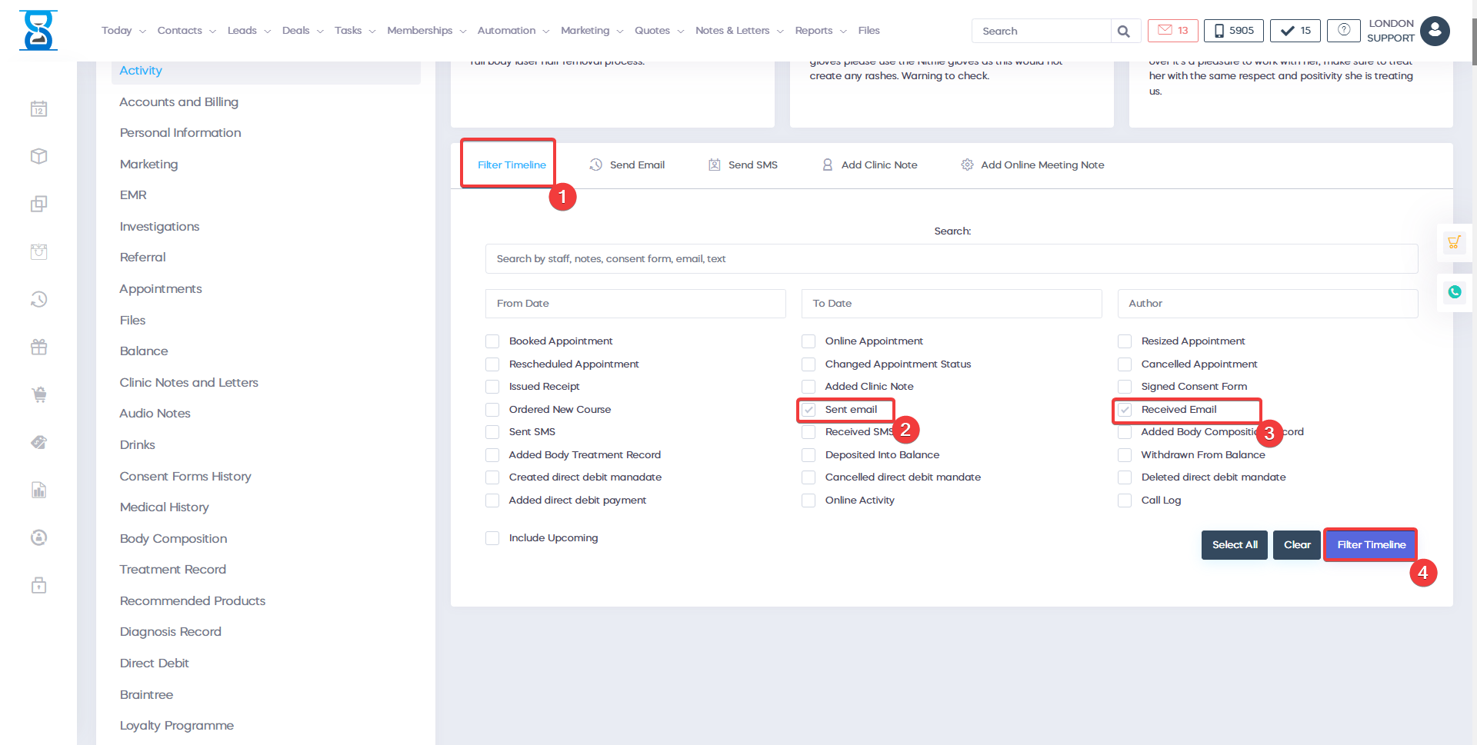Screen dimensions: 1477x745
Task: Click the user profile avatar
Action: point(1435,31)
